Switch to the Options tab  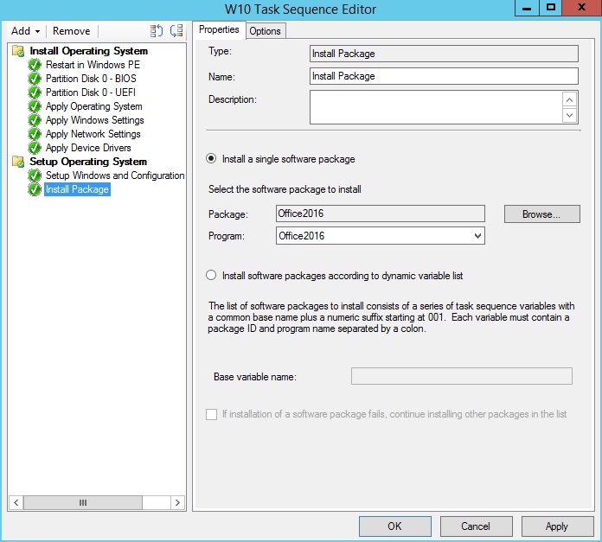click(x=266, y=31)
